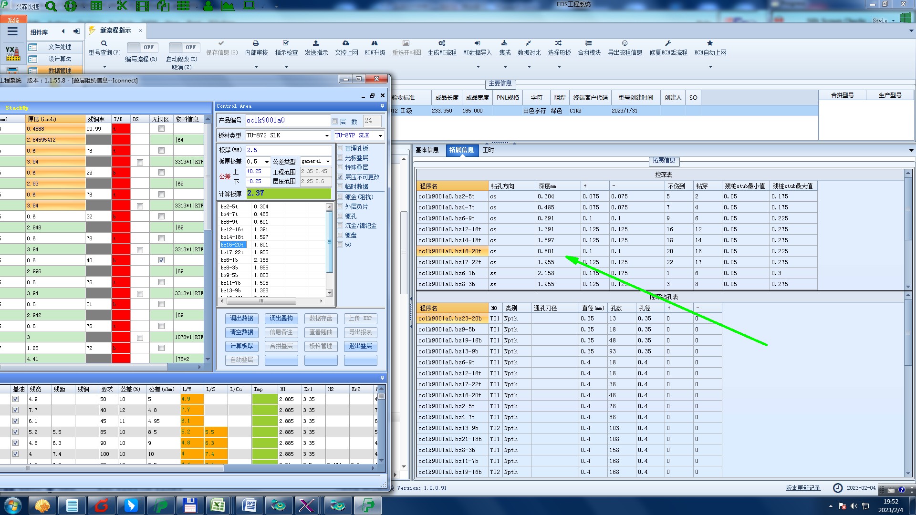This screenshot has height=515, width=916.
Task: Click the 指示检查 toolbar icon
Action: (286, 43)
